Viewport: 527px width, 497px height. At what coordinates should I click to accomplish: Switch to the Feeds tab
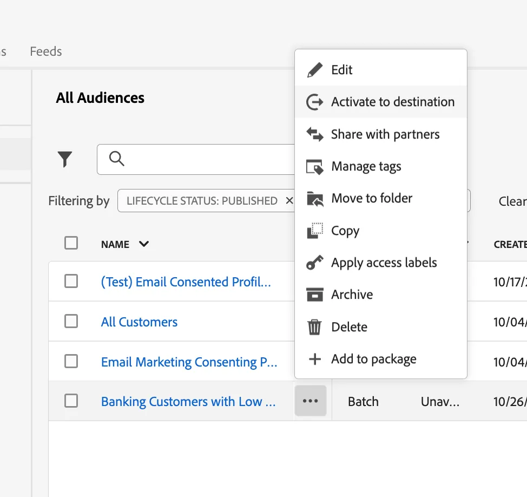coord(46,51)
